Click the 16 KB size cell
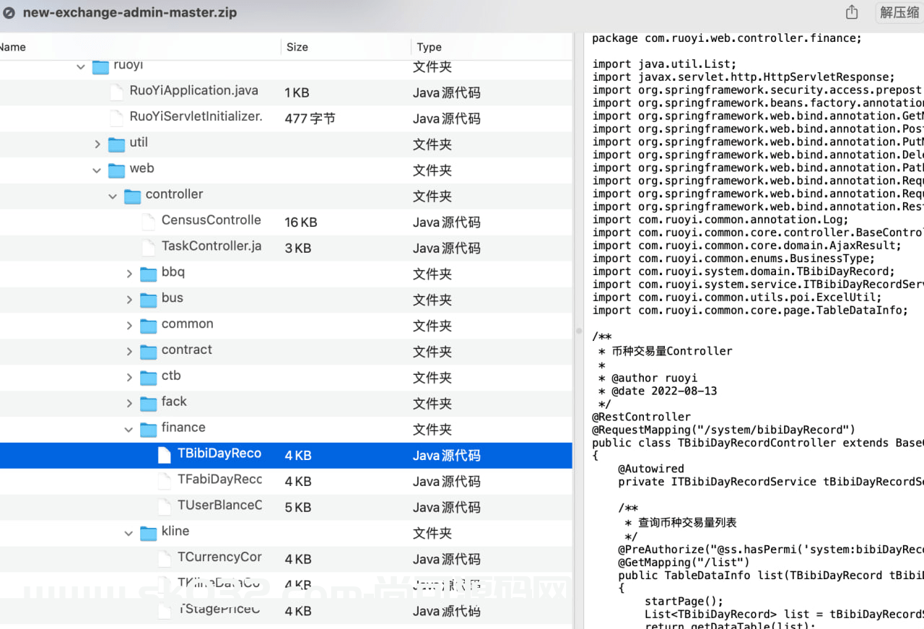Image resolution: width=924 pixels, height=629 pixels. 301,222
